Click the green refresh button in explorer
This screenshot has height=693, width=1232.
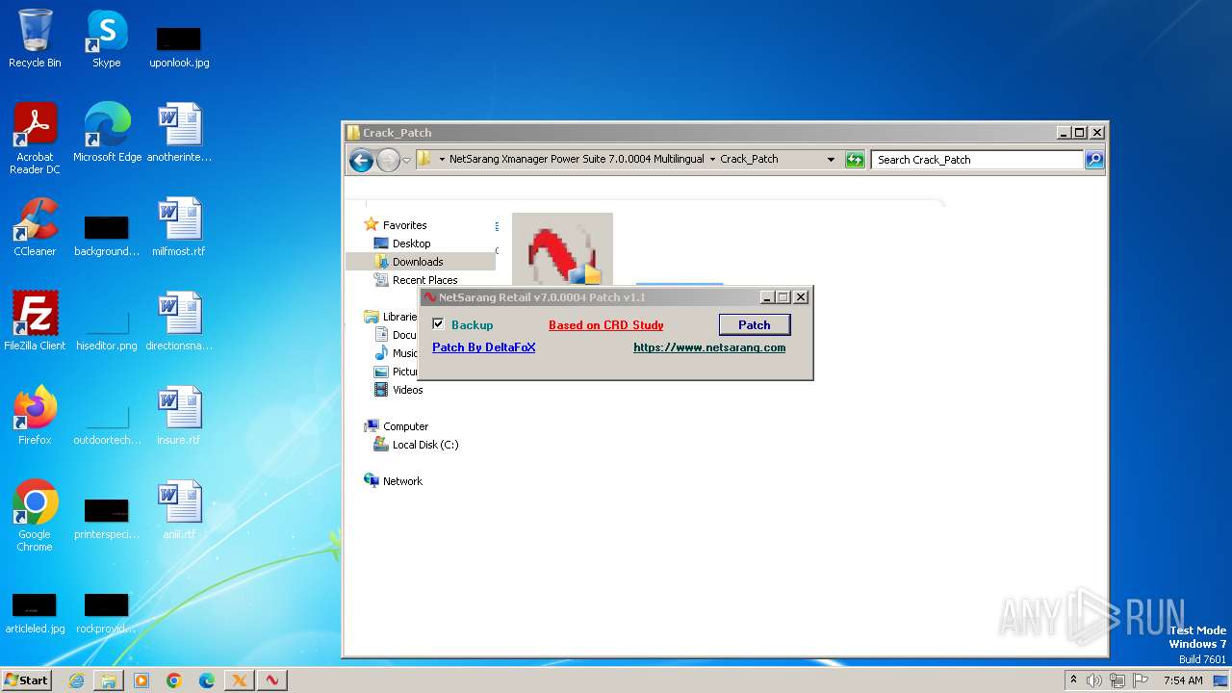point(855,160)
